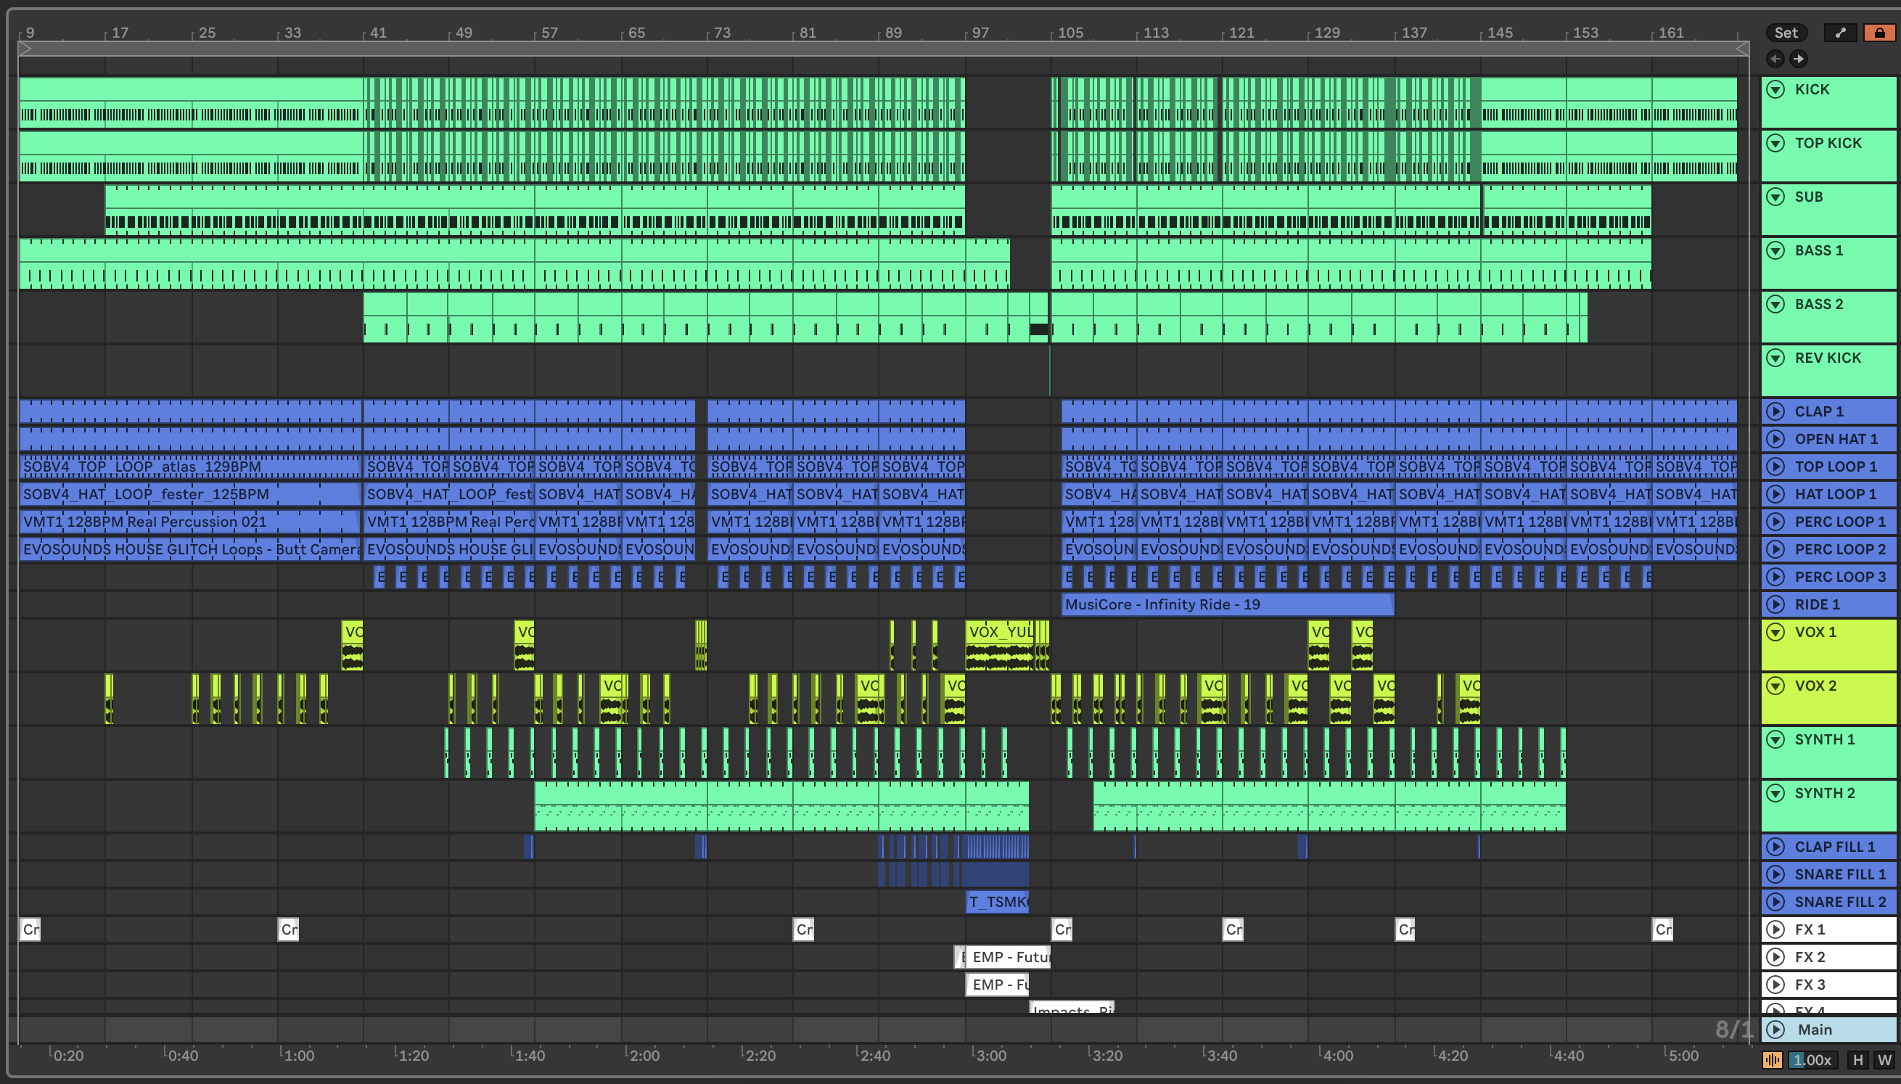Image resolution: width=1901 pixels, height=1084 pixels.
Task: Click the H optimize height button
Action: pyautogui.click(x=1858, y=1059)
